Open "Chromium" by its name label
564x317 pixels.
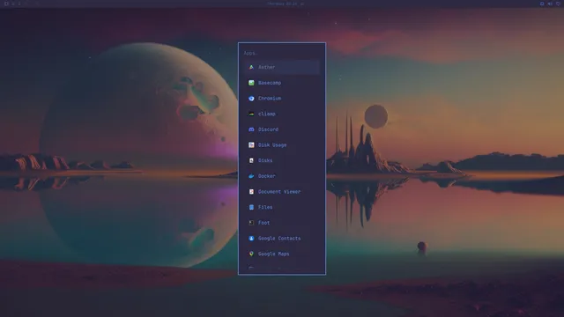pyautogui.click(x=270, y=98)
